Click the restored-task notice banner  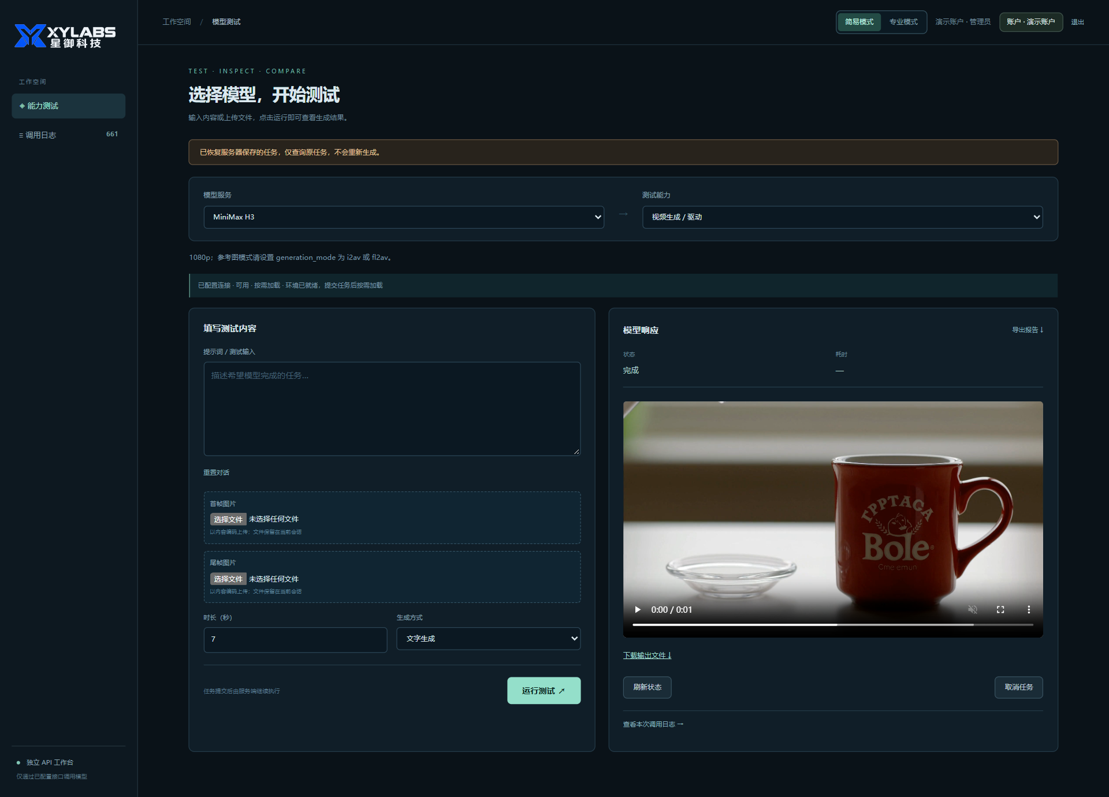pyautogui.click(x=623, y=152)
